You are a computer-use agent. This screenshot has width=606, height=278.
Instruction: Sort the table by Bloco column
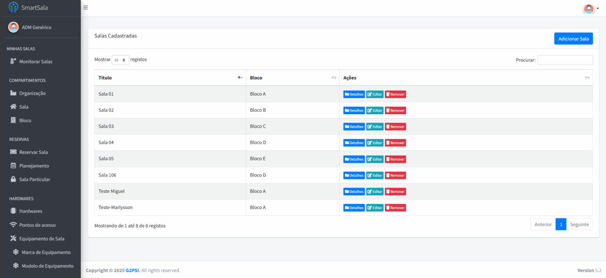292,78
